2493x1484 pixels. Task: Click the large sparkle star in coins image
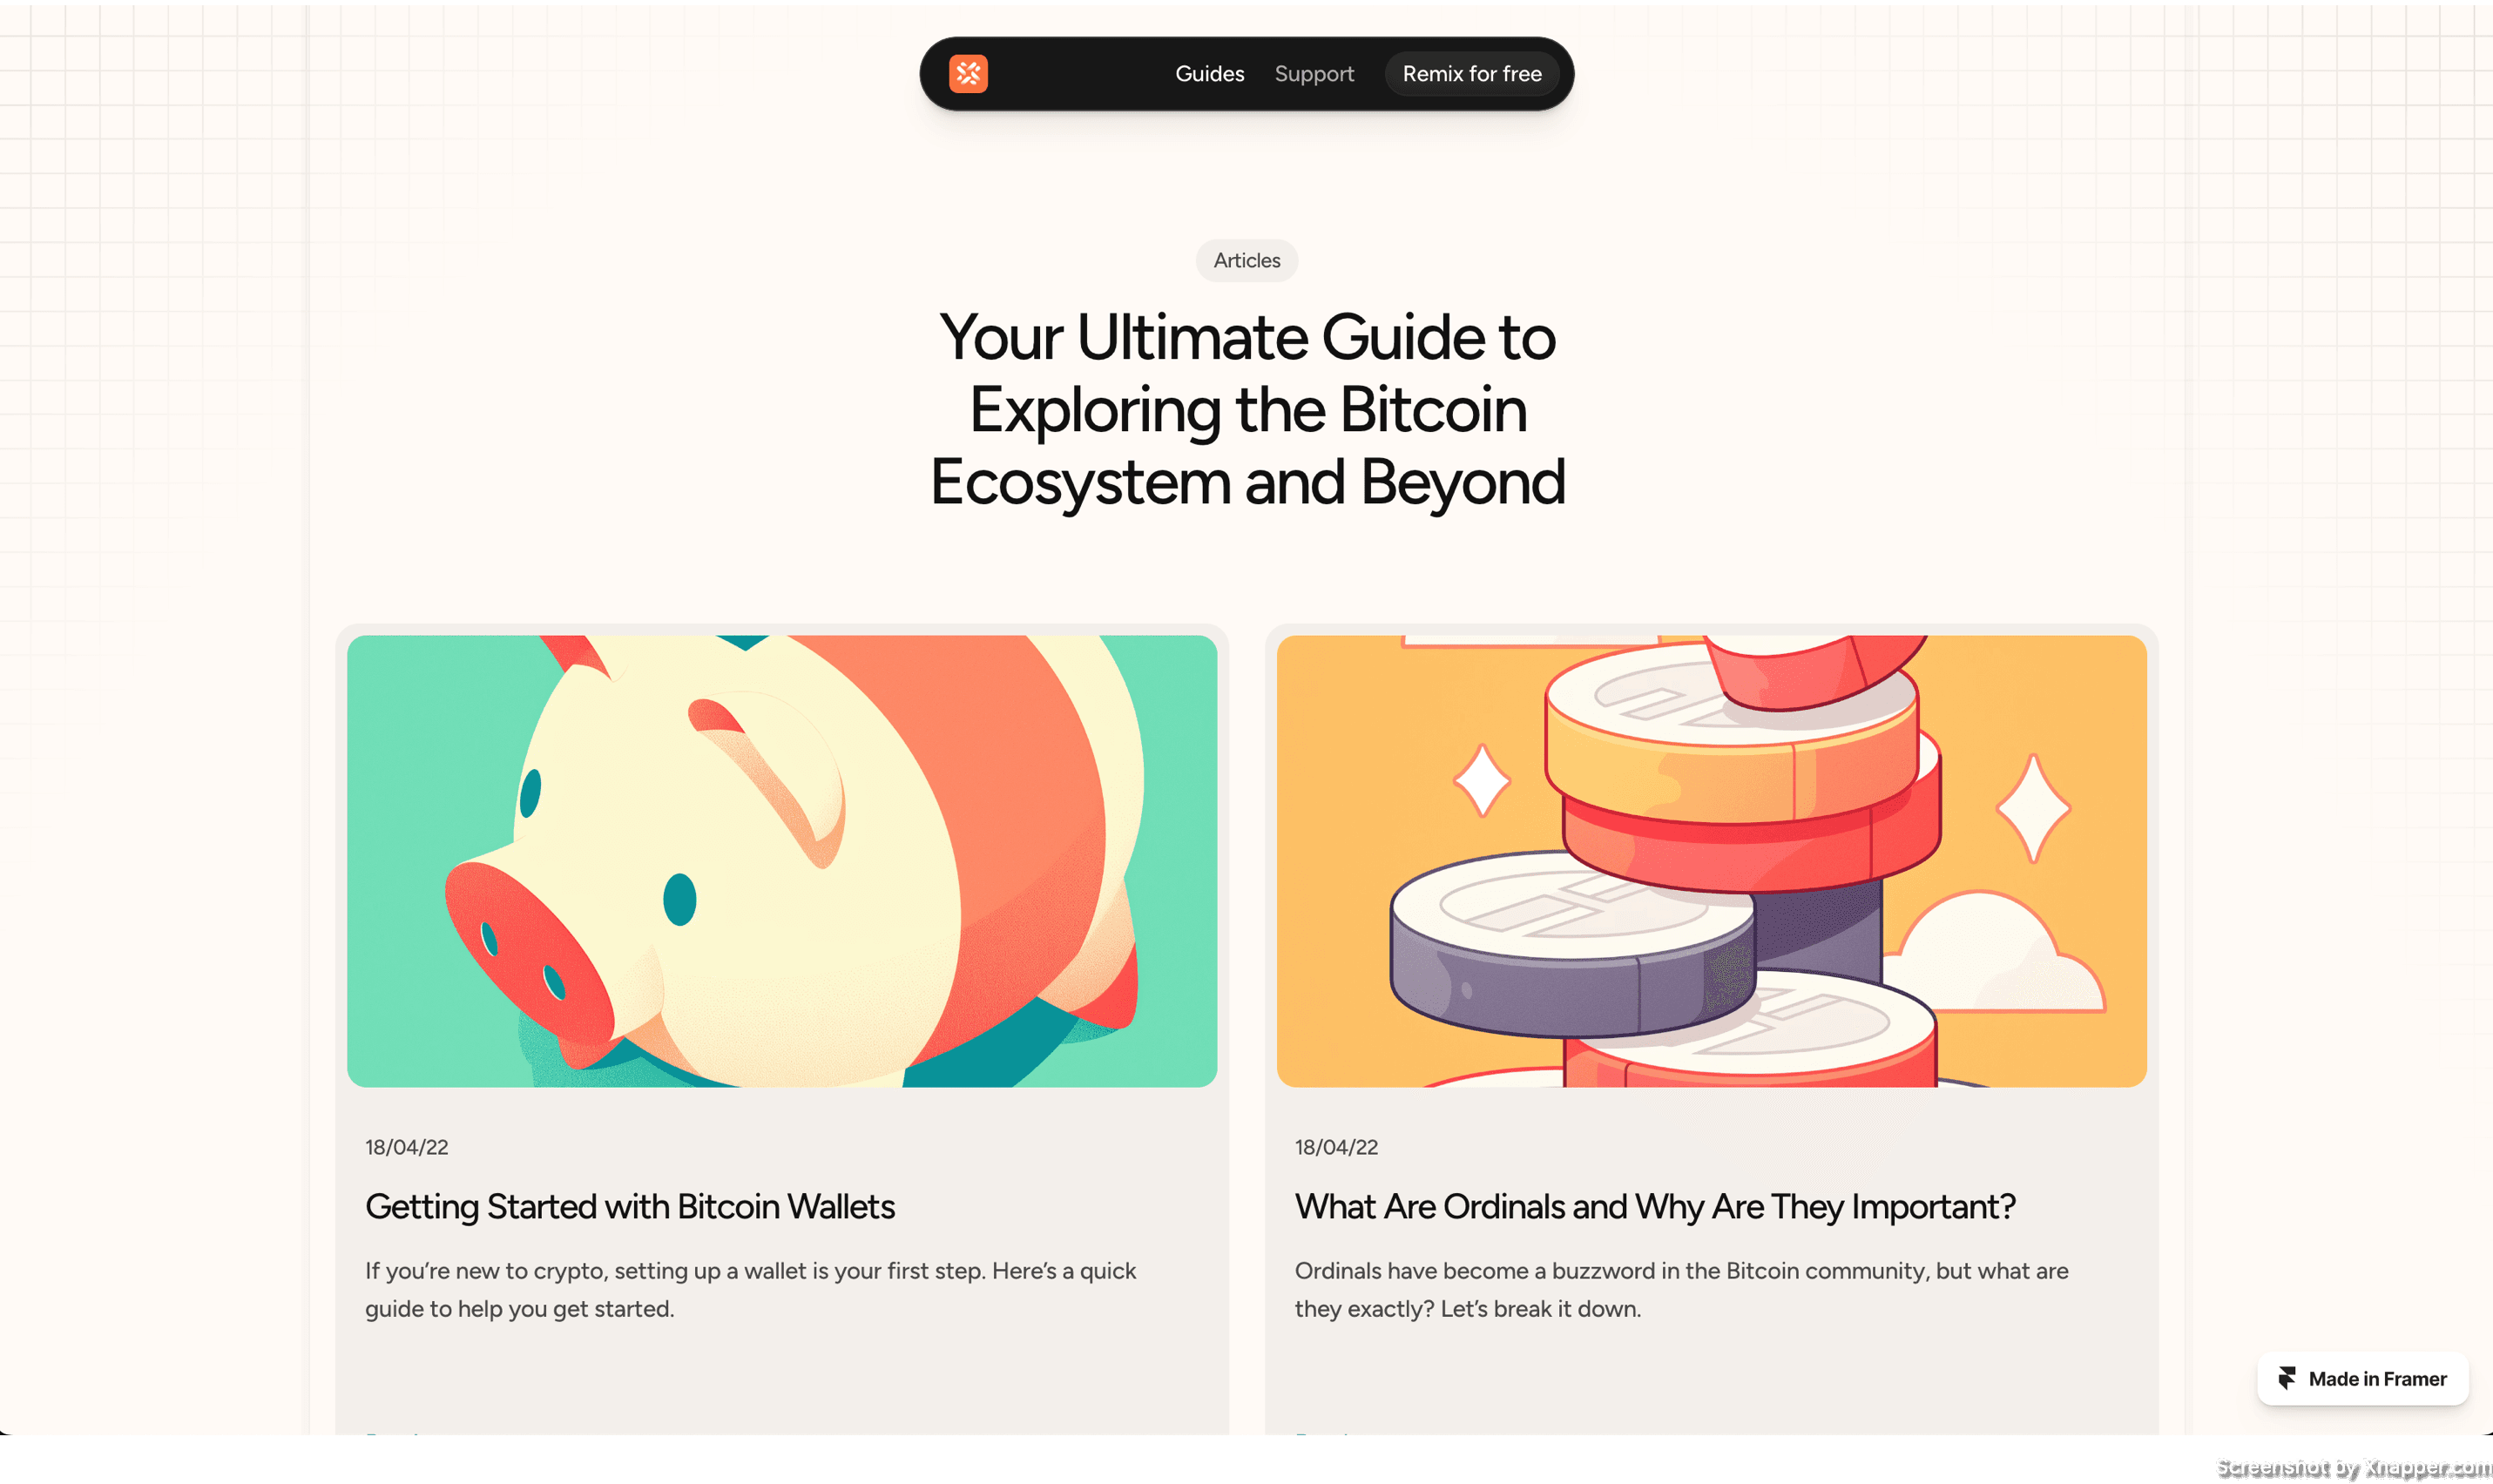pyautogui.click(x=2033, y=808)
